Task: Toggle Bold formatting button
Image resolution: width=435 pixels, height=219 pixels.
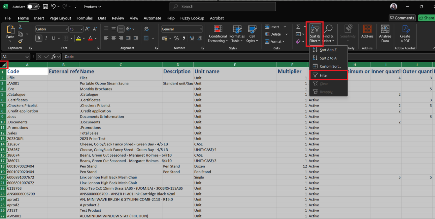Action: (x=39, y=38)
